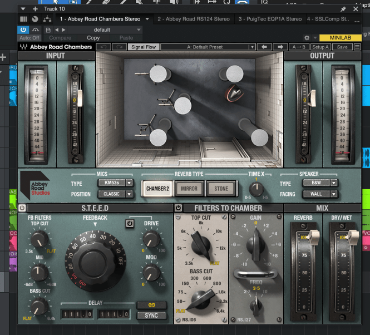Click the TIME X knob
The width and height of the screenshot is (370, 335).
(x=256, y=189)
